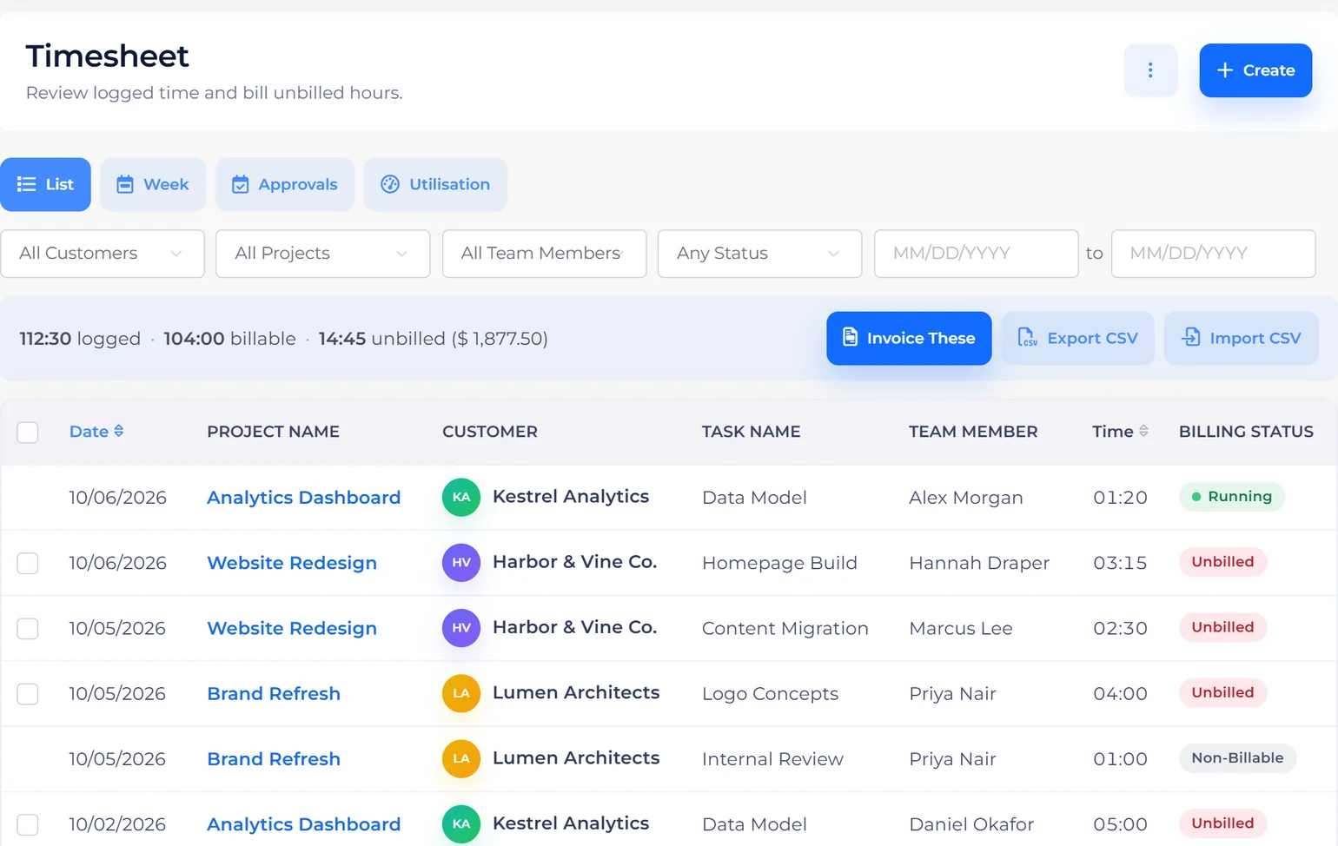This screenshot has height=846, width=1338.
Task: Open Analytics Dashboard link in Alex Morgan row
Action: [x=303, y=498]
